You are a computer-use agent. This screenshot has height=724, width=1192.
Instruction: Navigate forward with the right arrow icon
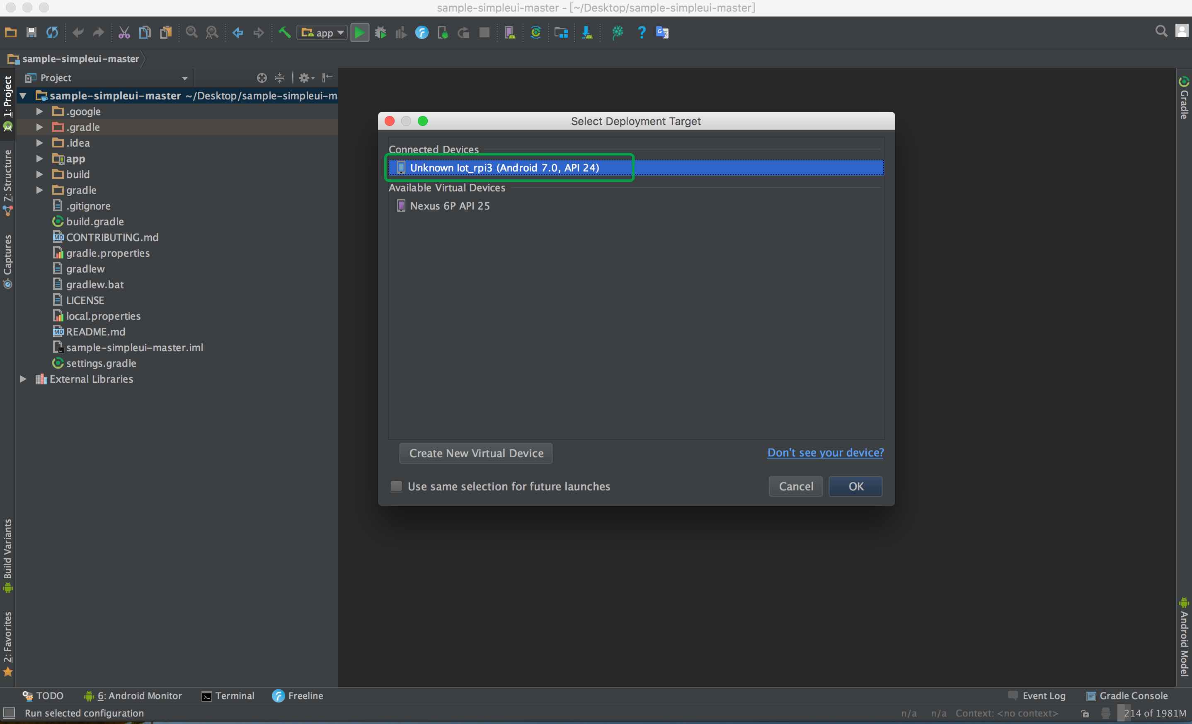tap(259, 32)
